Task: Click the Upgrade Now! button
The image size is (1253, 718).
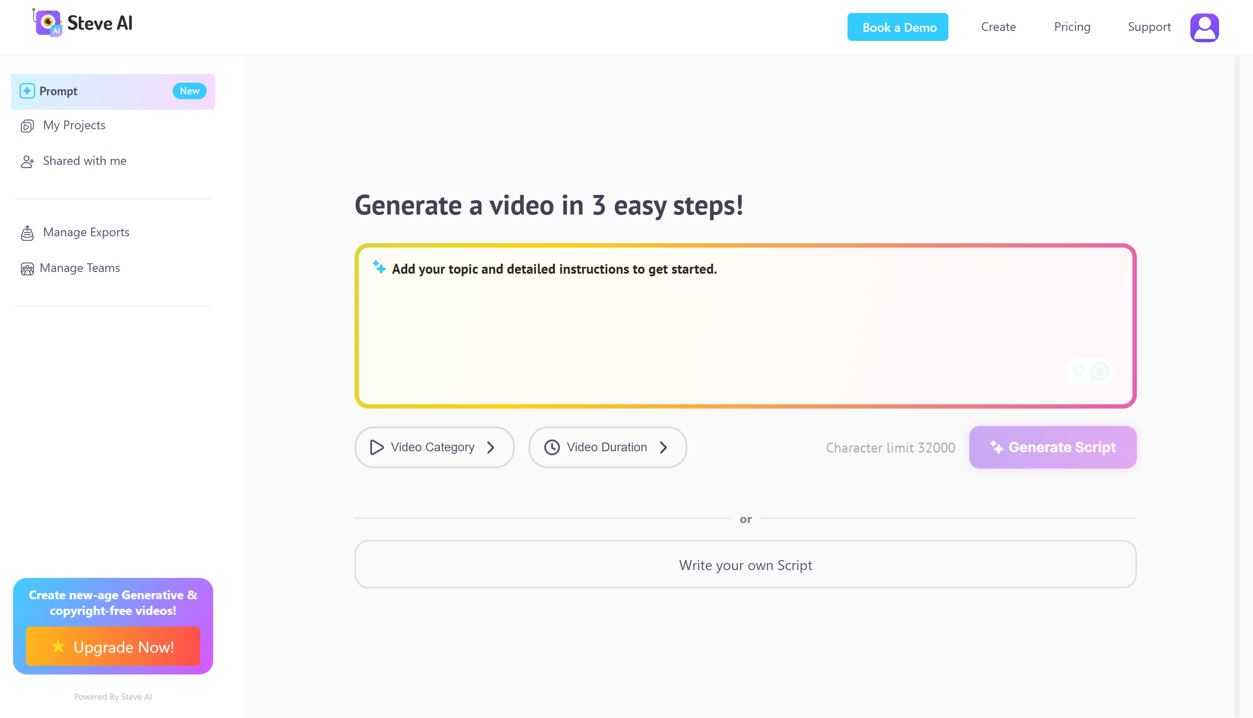Action: click(113, 647)
